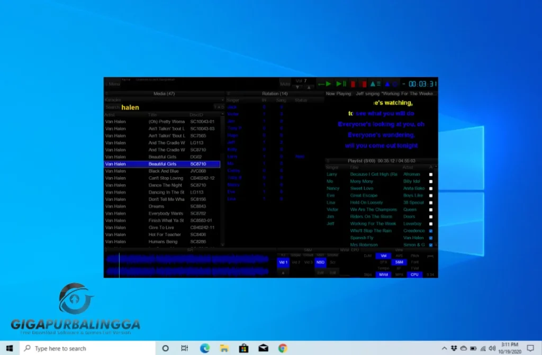Click the Mute icon above the search panel
This screenshot has height=355, width=542.
[x=285, y=83]
